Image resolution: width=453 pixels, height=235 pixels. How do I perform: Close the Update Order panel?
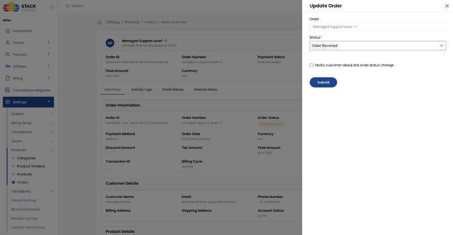pos(447,6)
